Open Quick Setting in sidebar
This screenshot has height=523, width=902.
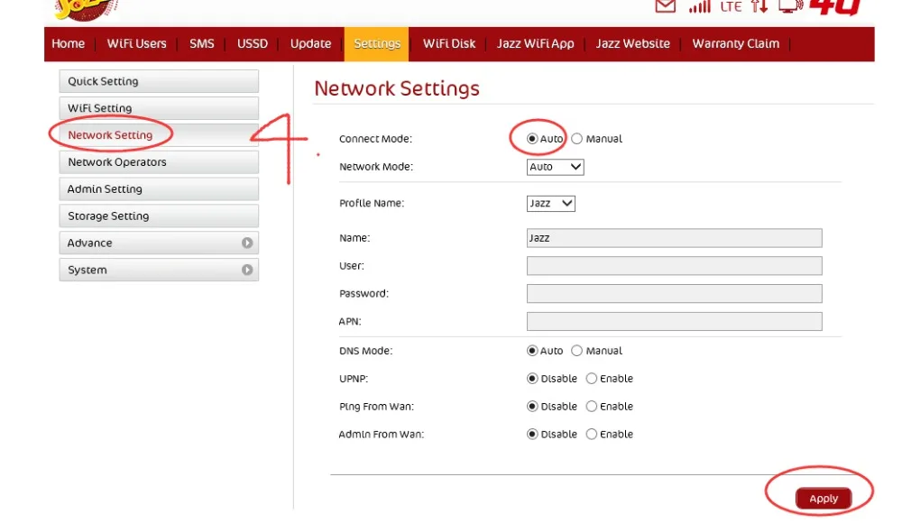click(159, 81)
